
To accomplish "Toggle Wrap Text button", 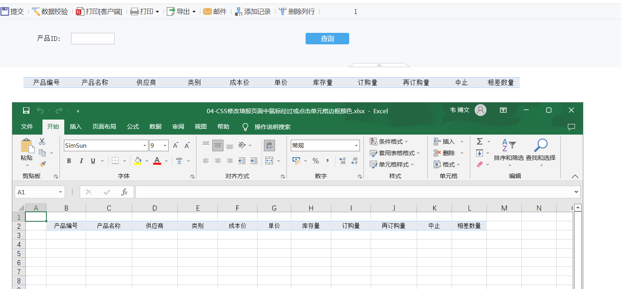I will 269,145.
